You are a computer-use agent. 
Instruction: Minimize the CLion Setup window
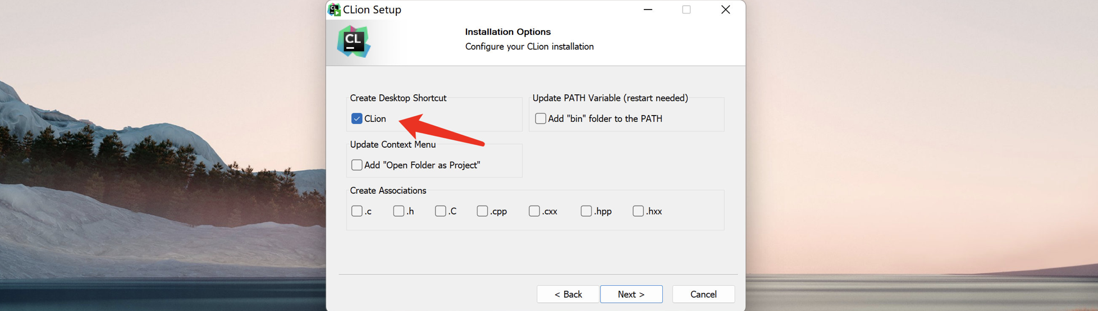click(648, 10)
